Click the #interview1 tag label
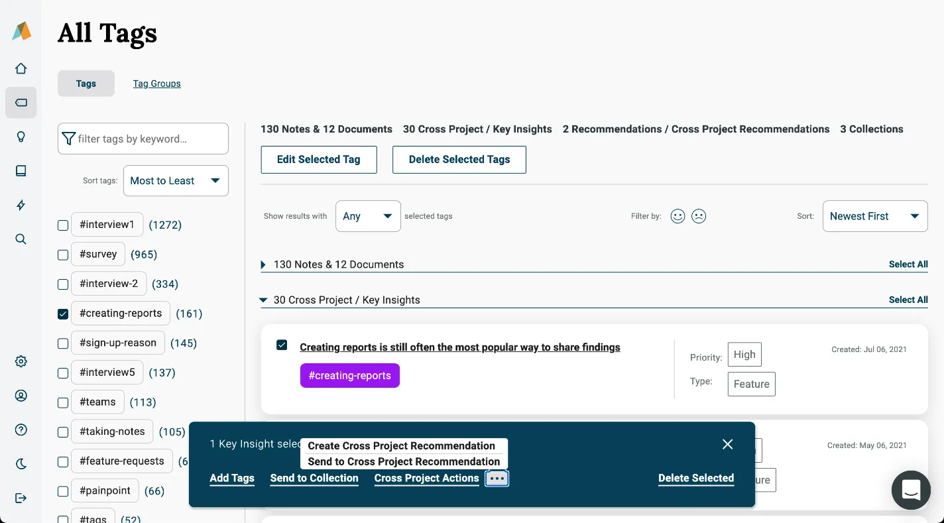 click(x=107, y=225)
